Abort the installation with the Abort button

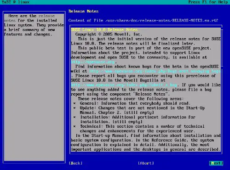[x=146, y=163]
